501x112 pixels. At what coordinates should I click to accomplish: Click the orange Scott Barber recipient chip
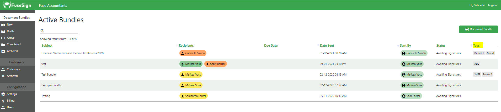pos(215,64)
